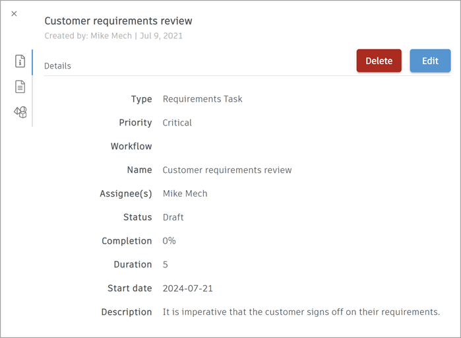Delete the Customer requirements review task

(x=379, y=61)
